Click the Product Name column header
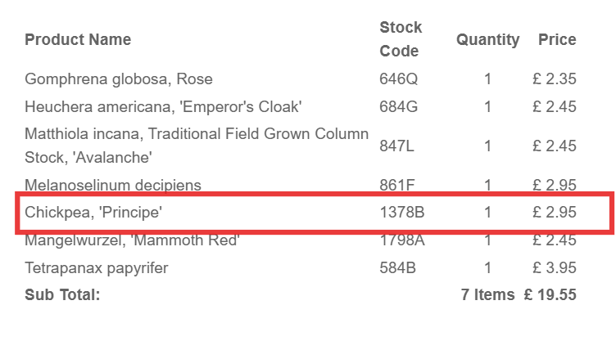The width and height of the screenshot is (616, 341). (78, 39)
